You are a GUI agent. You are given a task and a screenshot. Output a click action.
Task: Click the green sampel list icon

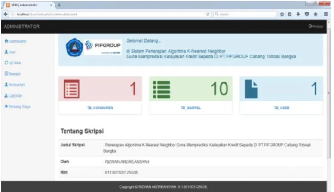pos(162,90)
